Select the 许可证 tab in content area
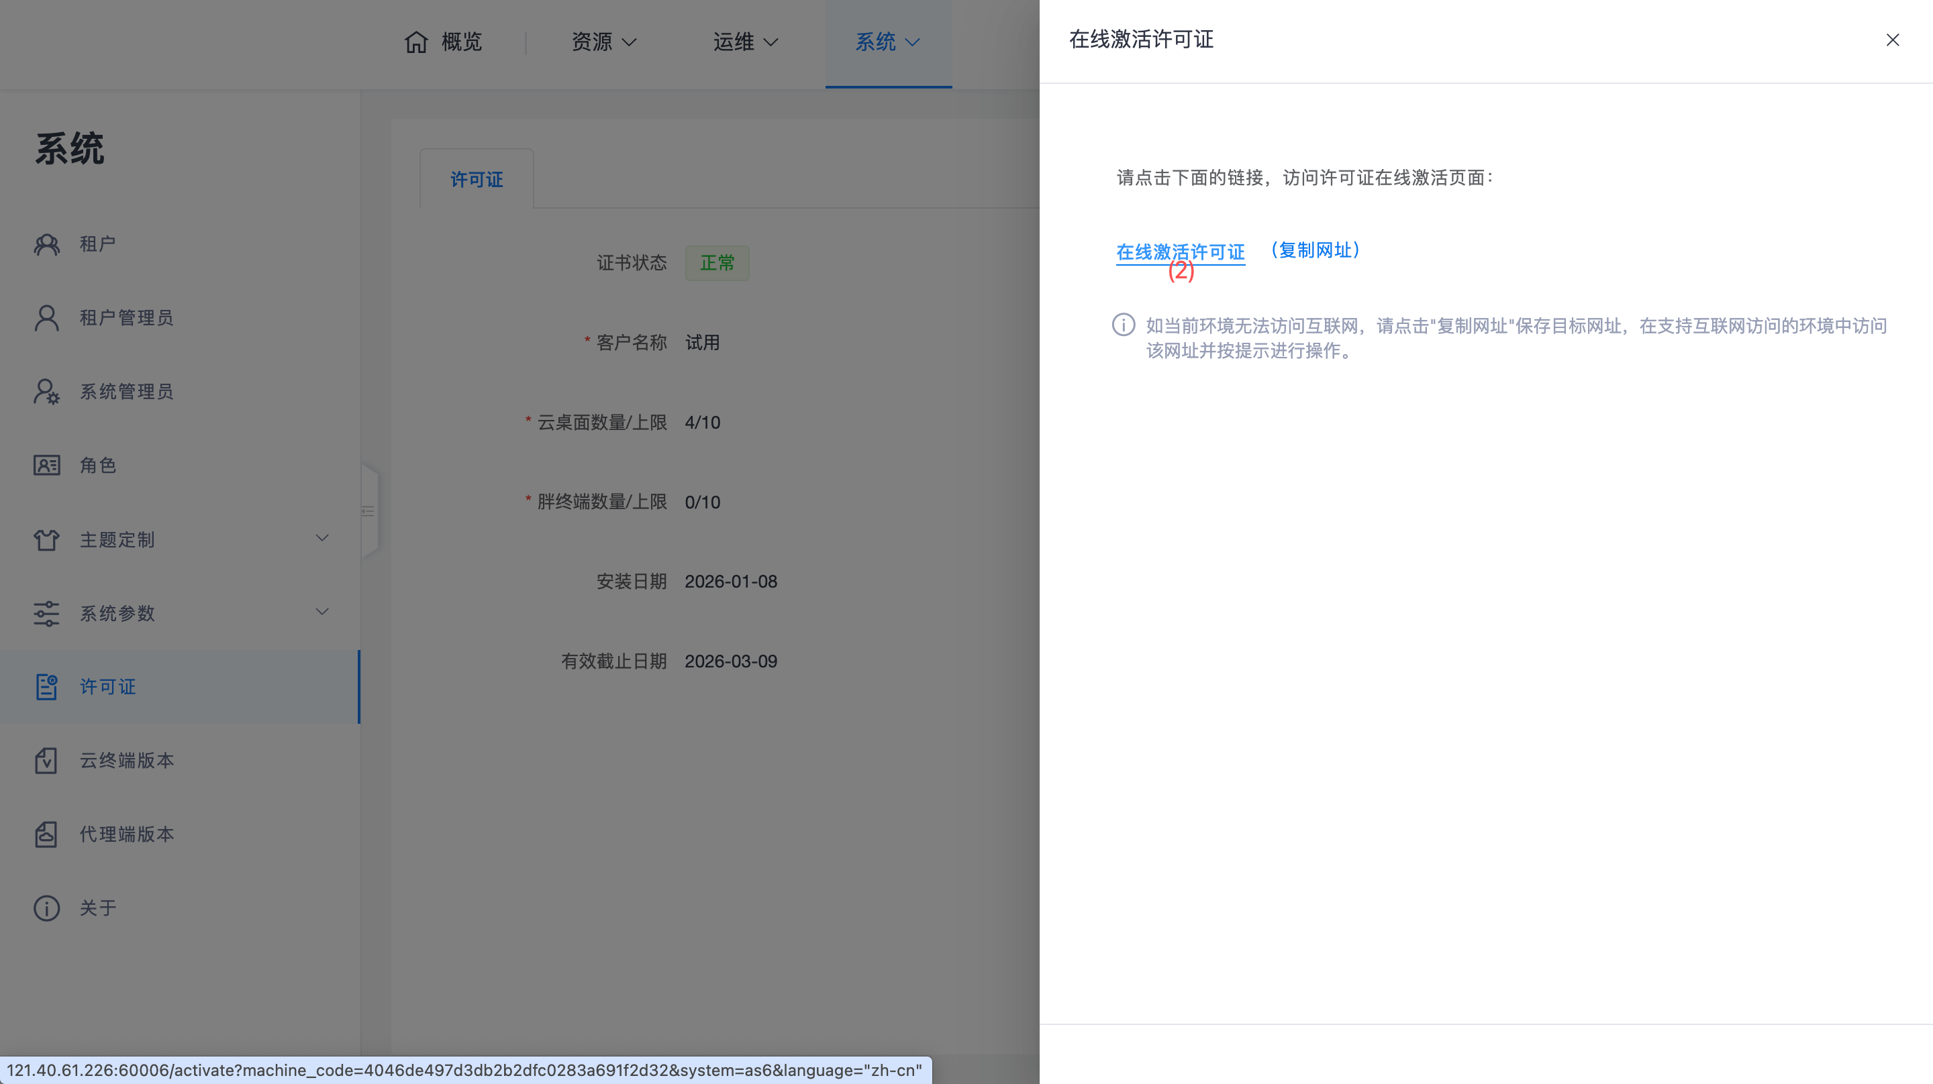1933x1084 pixels. pyautogui.click(x=477, y=180)
